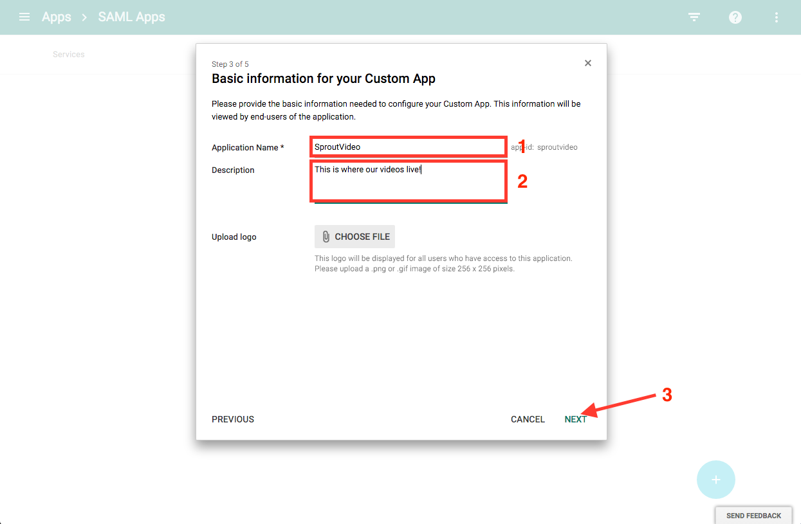Image resolution: width=801 pixels, height=524 pixels.
Task: Click SAML Apps breadcrumb title
Action: click(x=132, y=17)
